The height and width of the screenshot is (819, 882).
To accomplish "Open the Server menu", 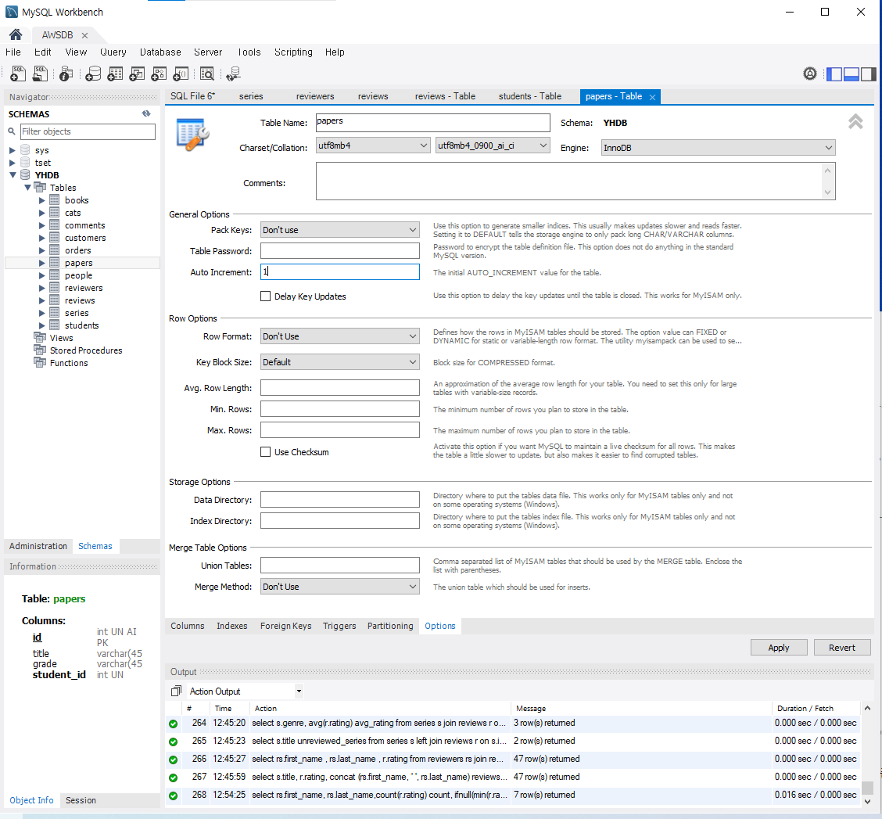I will click(x=207, y=52).
